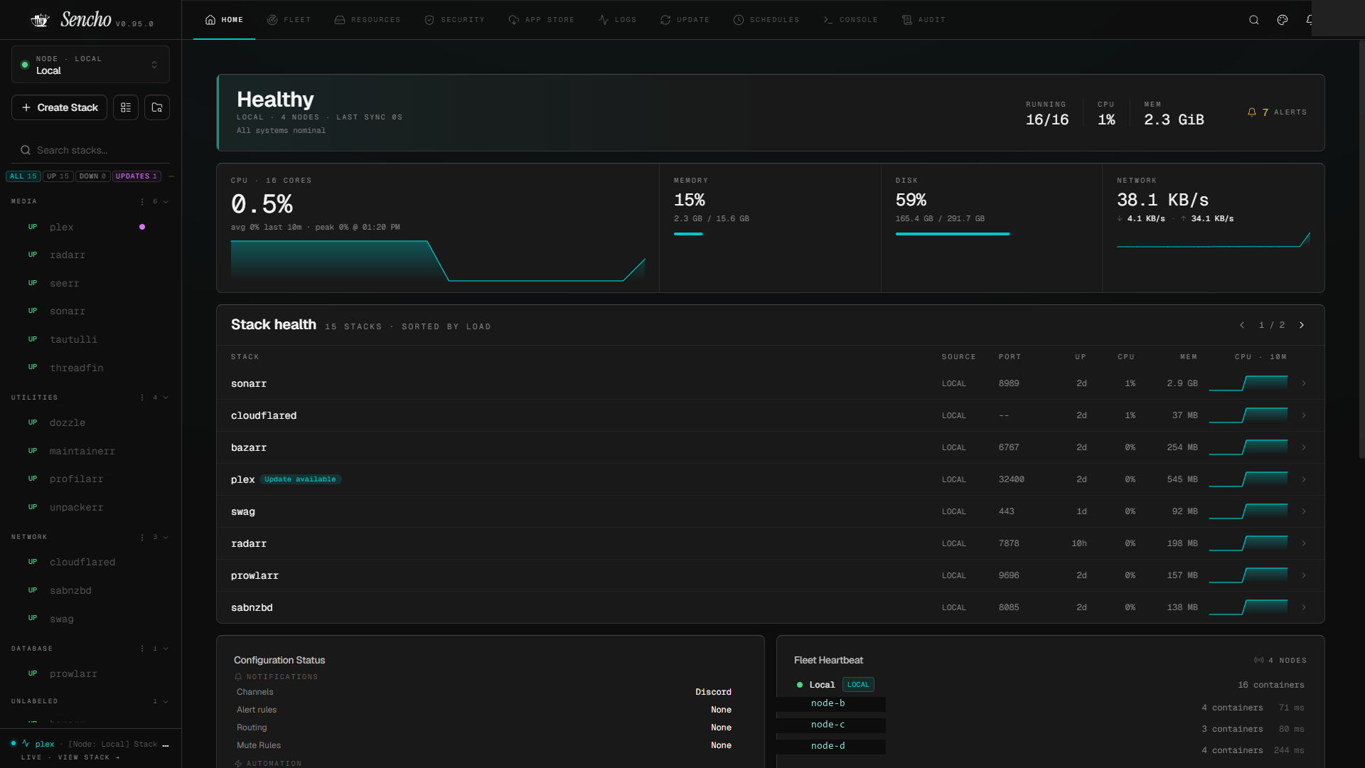This screenshot has height=768, width=1365.
Task: Go to next Stack health page
Action: tap(1302, 325)
